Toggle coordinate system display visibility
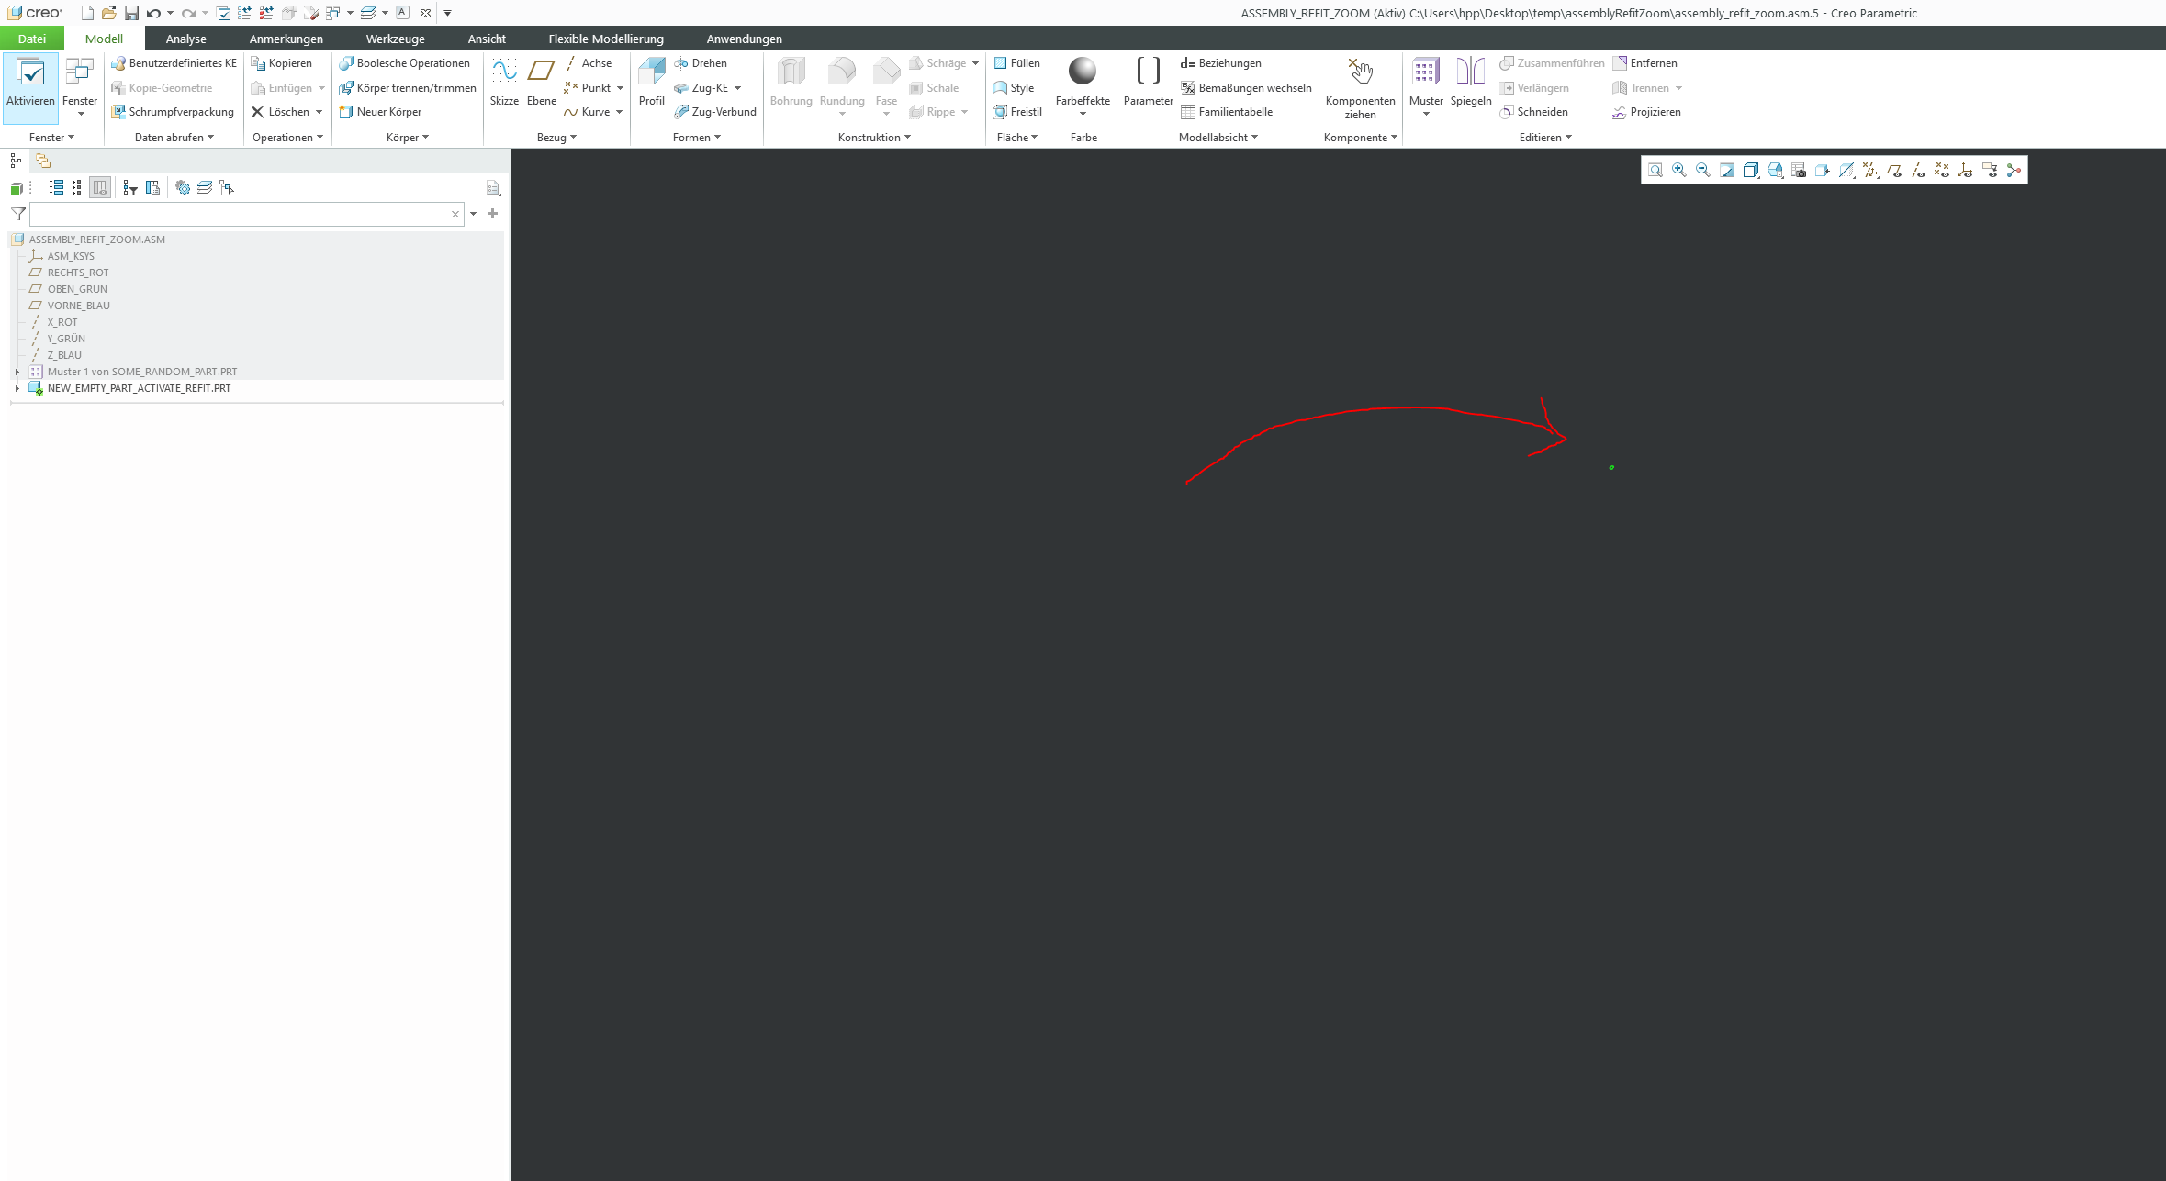This screenshot has width=2166, height=1181. pos(1966,170)
